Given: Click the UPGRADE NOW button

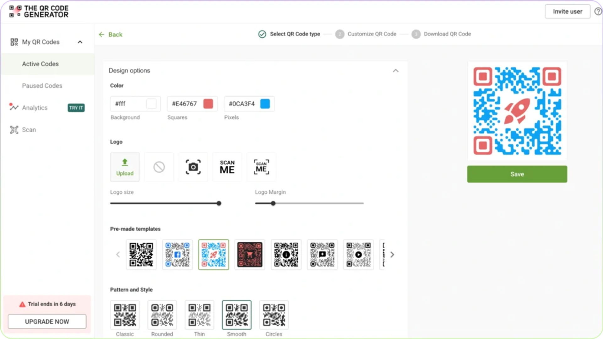Looking at the screenshot, I should 47,322.
